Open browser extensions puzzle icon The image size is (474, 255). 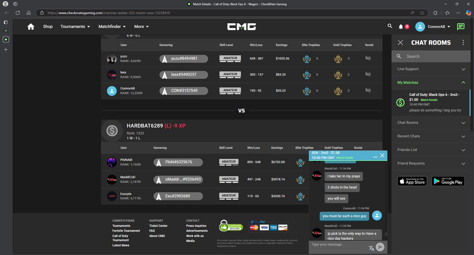[x=435, y=13]
